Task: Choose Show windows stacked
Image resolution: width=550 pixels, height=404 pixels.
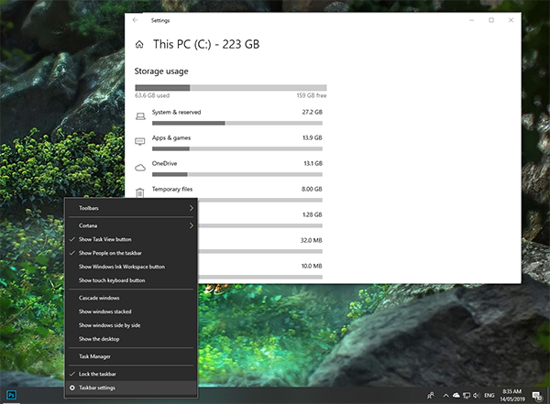Action: (x=131, y=311)
